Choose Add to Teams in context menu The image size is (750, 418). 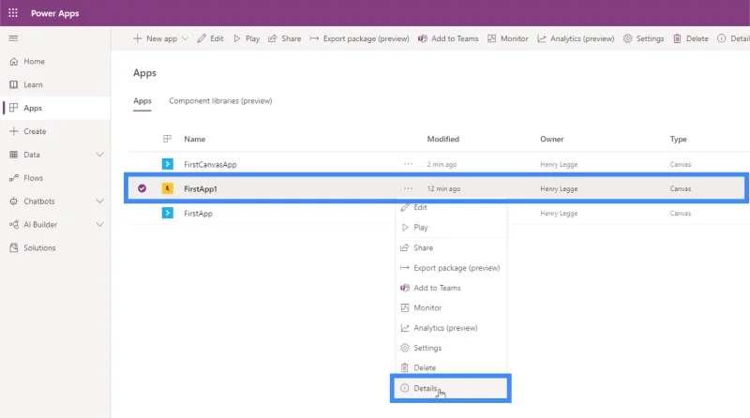tap(451, 288)
